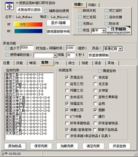
Task: Check 生命宝石 pickup option
Action: tap(67, 97)
